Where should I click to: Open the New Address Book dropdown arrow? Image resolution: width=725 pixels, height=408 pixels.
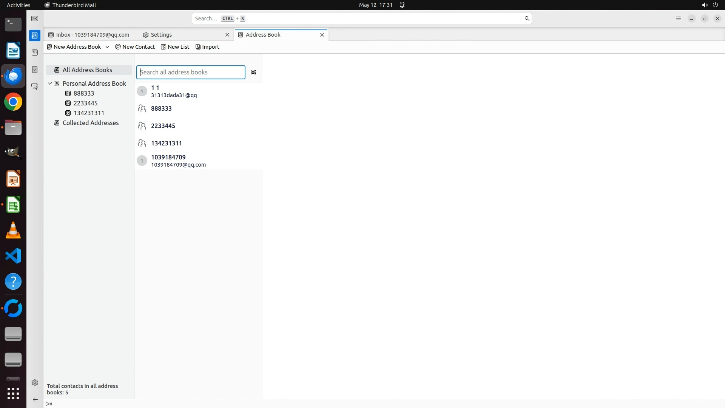pyautogui.click(x=107, y=47)
